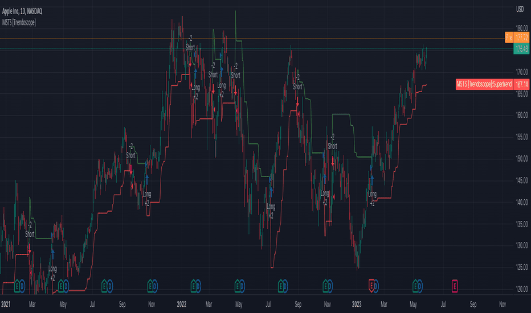Click the earnings E marker near May 2022
531x313 pixels.
(x=238, y=286)
